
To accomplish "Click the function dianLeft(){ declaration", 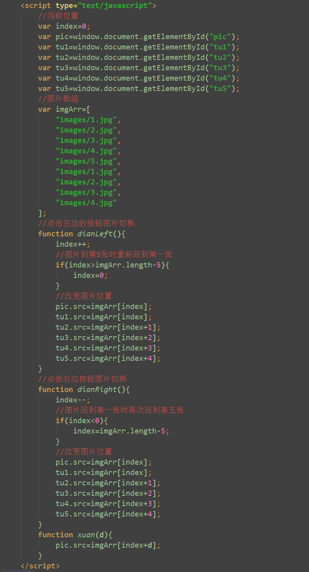I will [x=82, y=234].
